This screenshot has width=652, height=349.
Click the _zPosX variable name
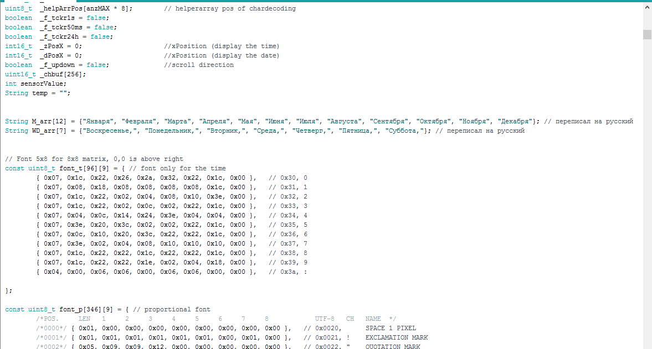52,46
